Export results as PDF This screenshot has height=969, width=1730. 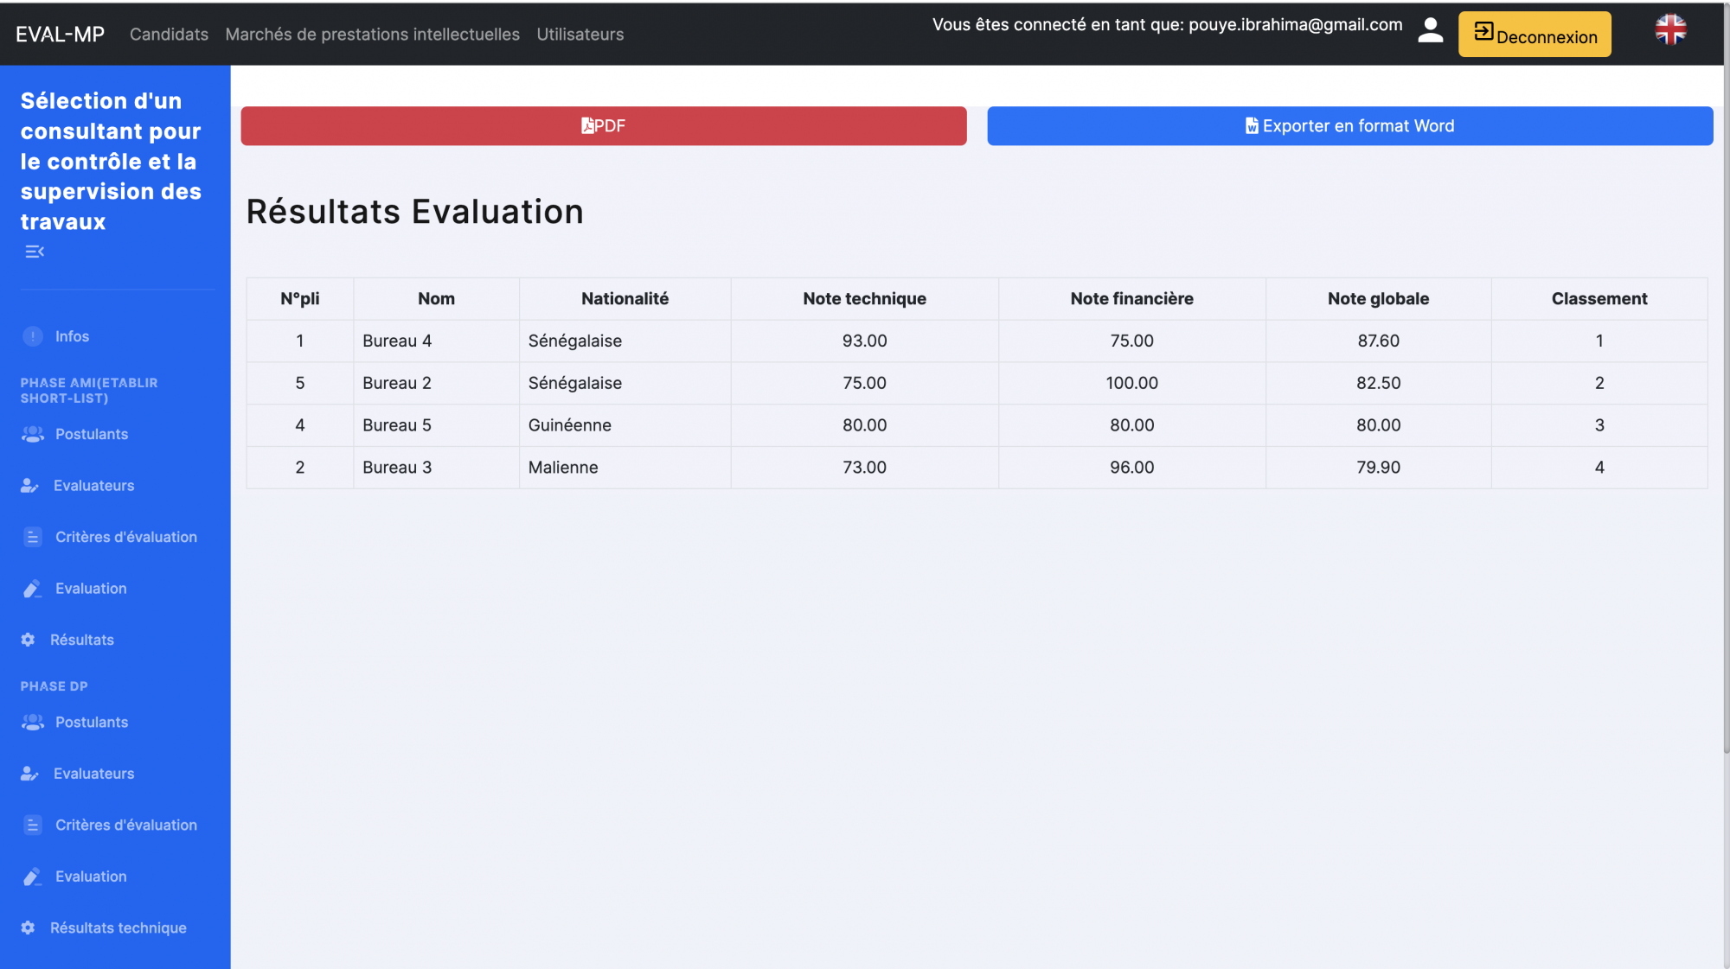[x=603, y=126]
